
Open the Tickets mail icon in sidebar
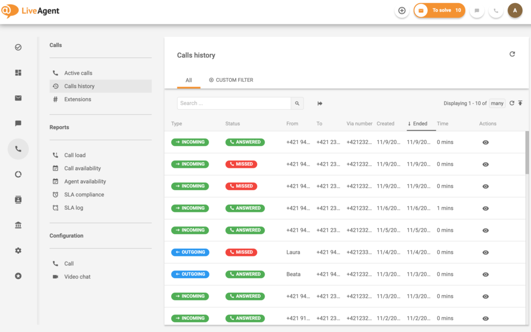click(x=18, y=98)
